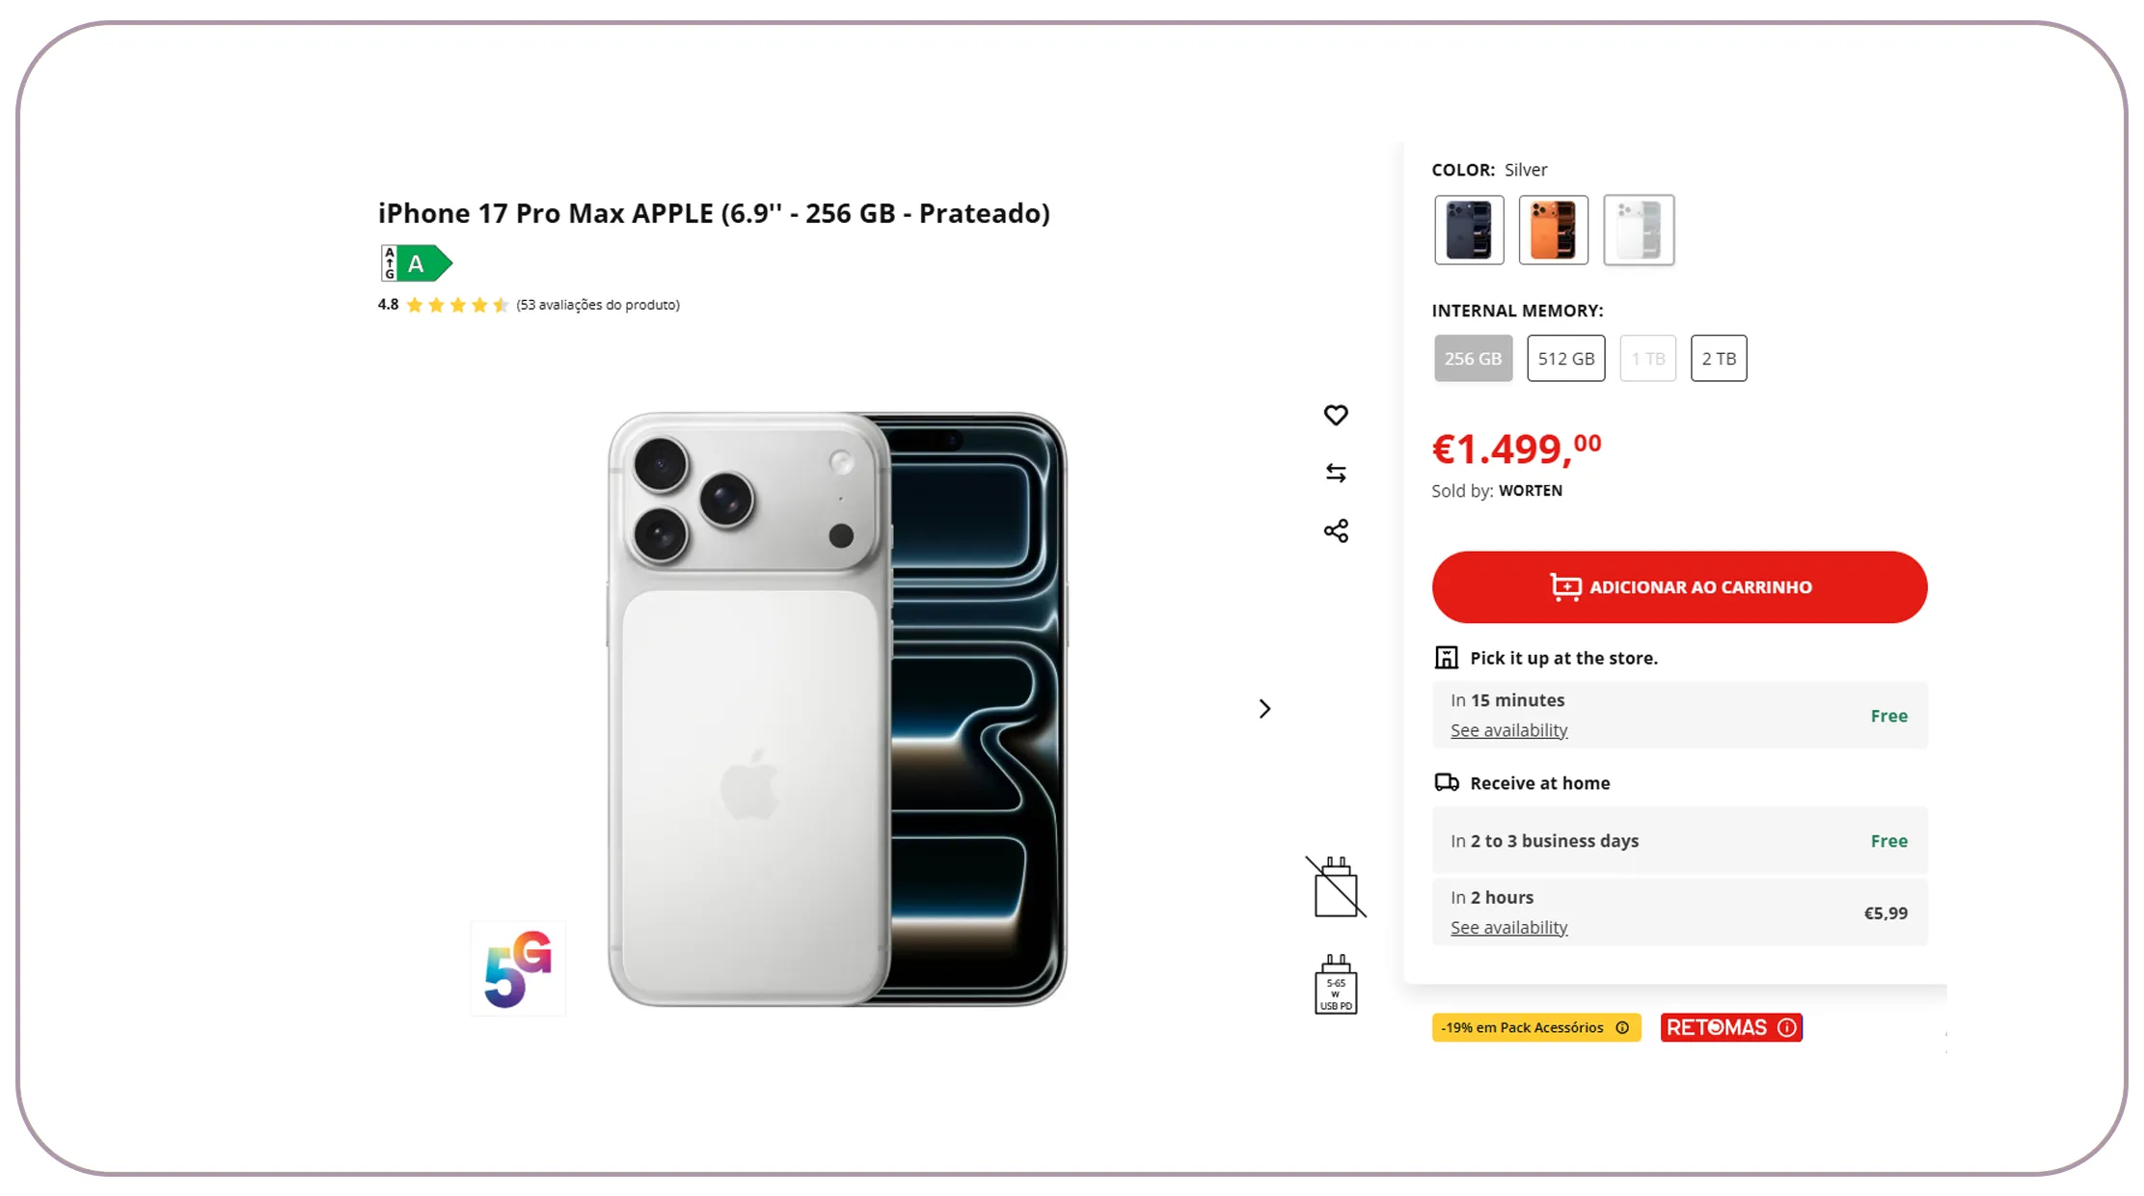Click the 5-65 W USB PD charger icon
2144x1196 pixels.
click(x=1336, y=986)
